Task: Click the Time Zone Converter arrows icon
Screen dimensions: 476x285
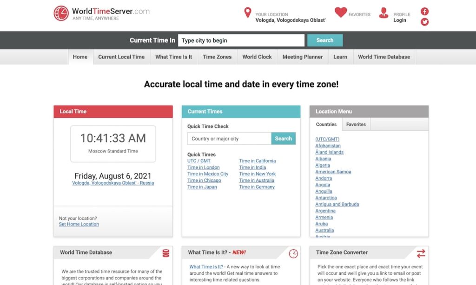Action: [421, 253]
